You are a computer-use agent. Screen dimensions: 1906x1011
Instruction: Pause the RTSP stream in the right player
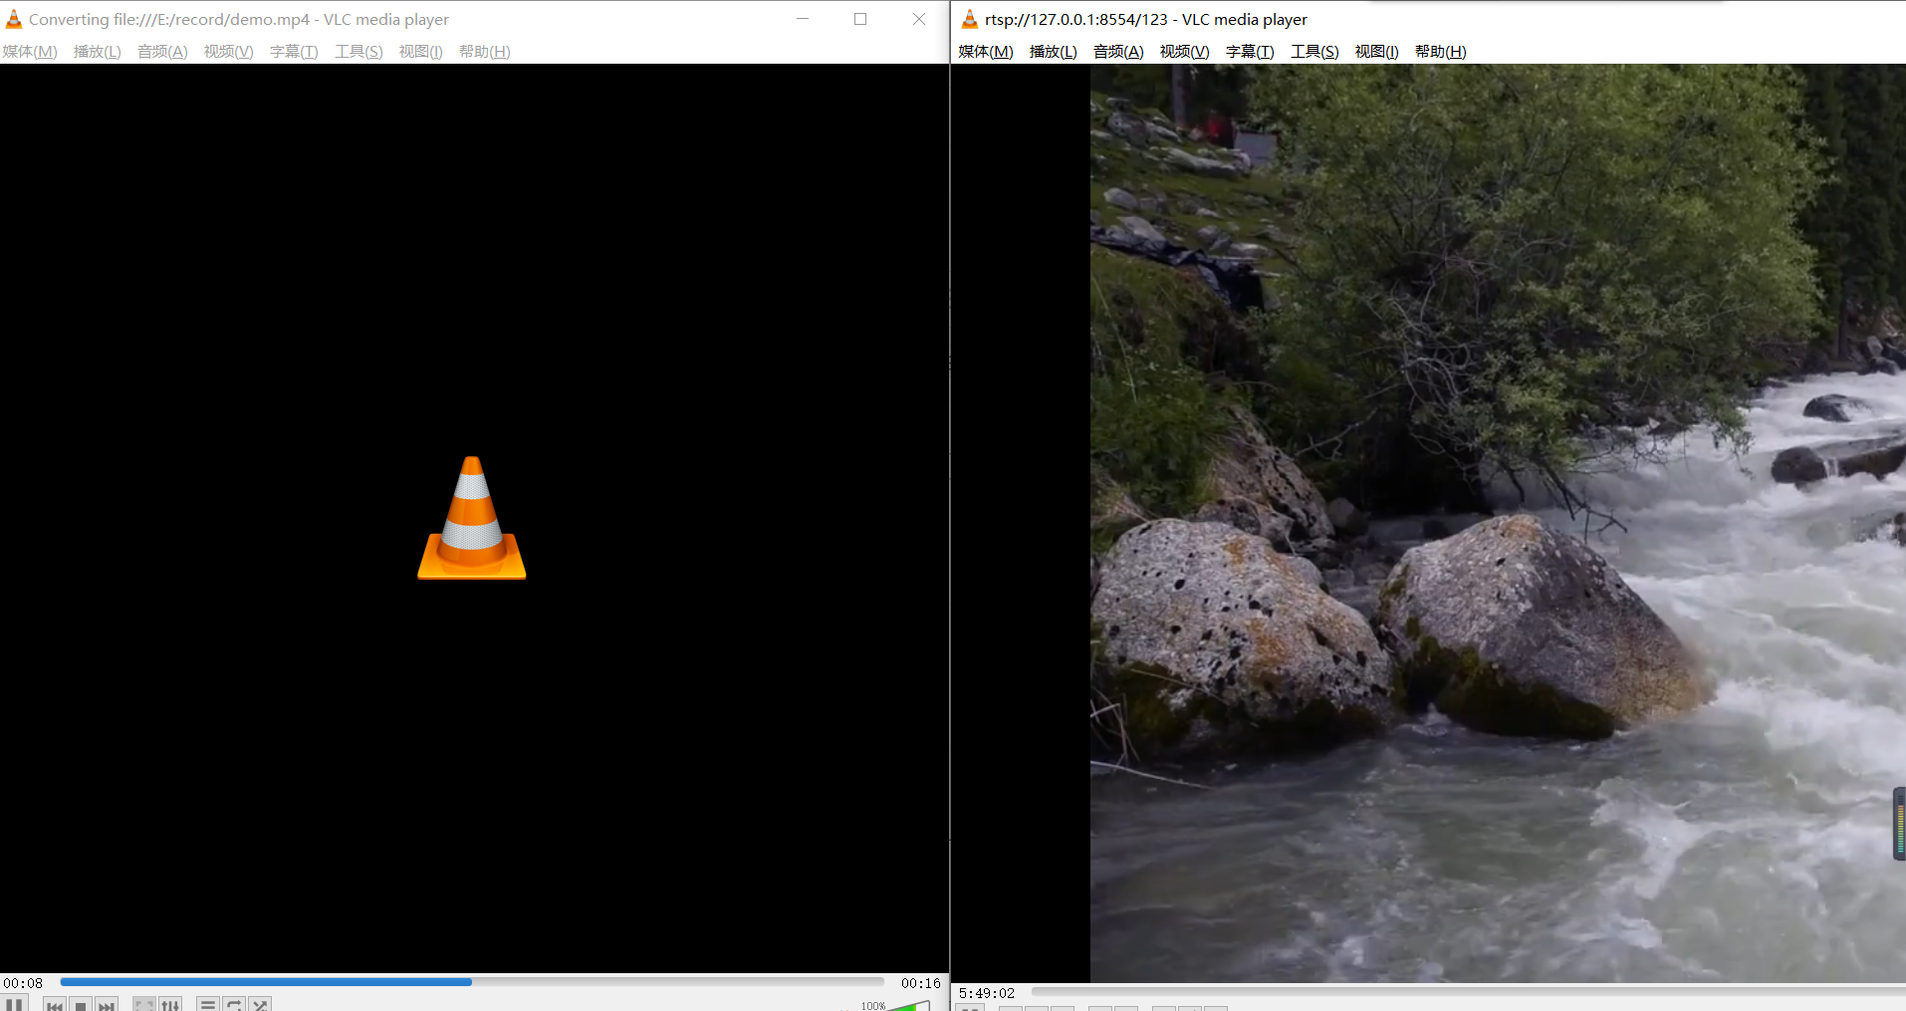[968, 1007]
